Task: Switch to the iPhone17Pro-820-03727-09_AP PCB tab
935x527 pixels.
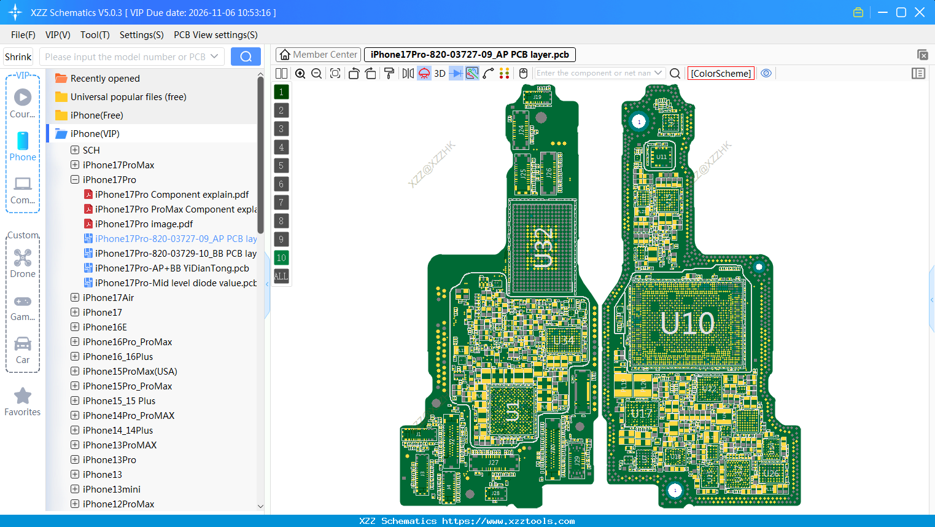Action: (468, 55)
